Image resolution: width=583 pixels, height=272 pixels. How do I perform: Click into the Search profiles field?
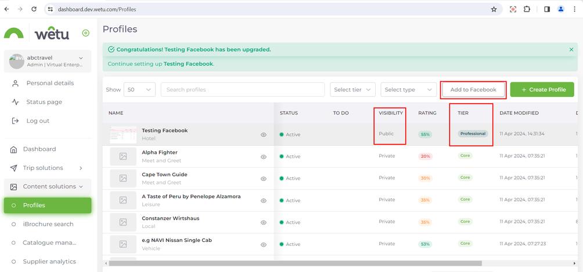point(242,90)
